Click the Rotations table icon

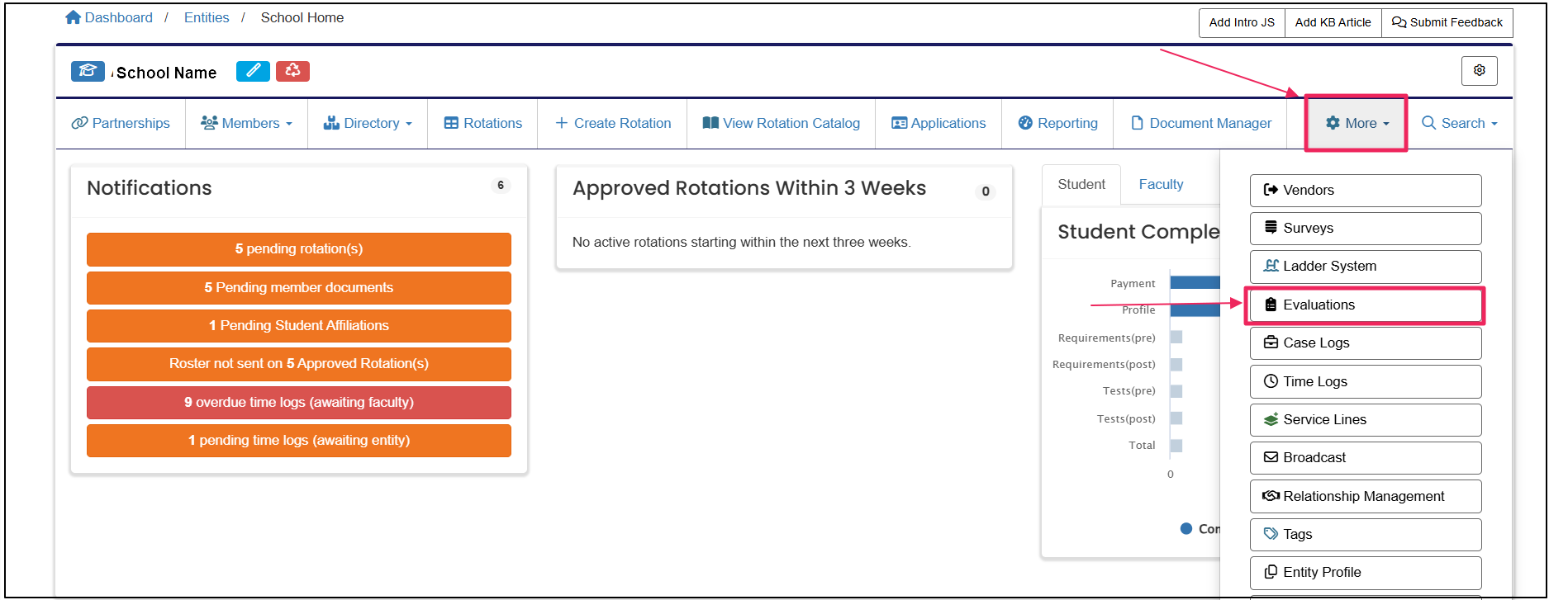(x=451, y=123)
